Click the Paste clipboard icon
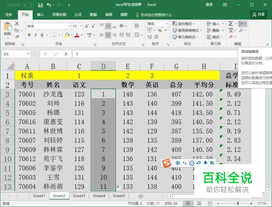The width and height of the screenshot is (272, 207). point(7,27)
